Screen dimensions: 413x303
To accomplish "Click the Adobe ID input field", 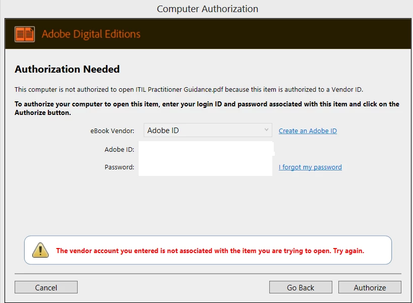I will tap(206, 149).
